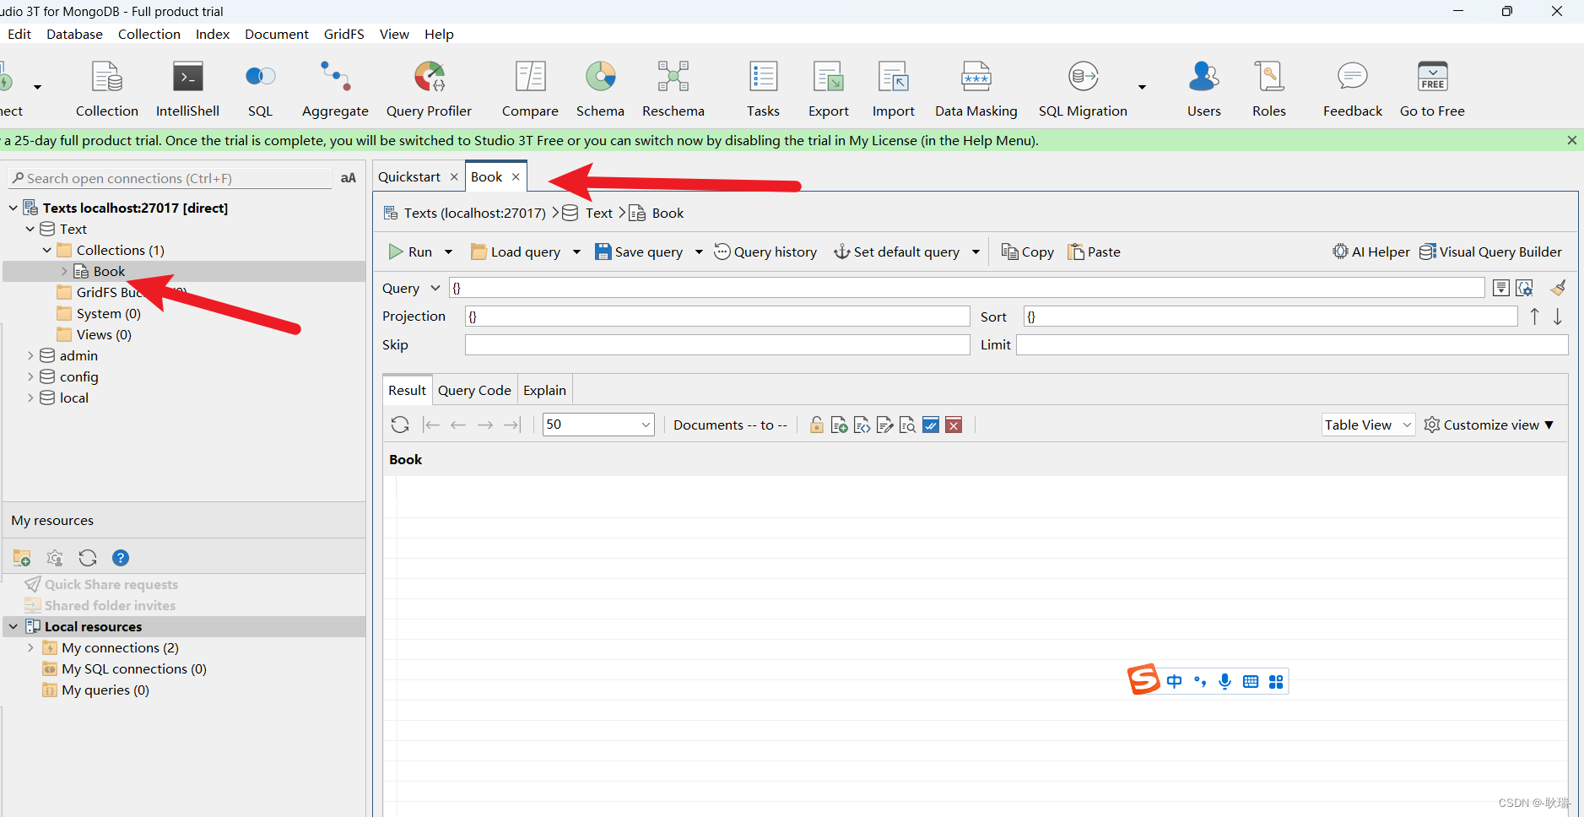Expand the admin database node

coord(30,355)
